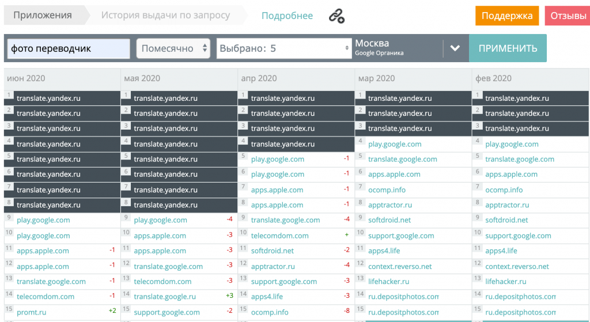Open translate.google.com at position 12 in May
590x322 pixels.
coord(168,266)
